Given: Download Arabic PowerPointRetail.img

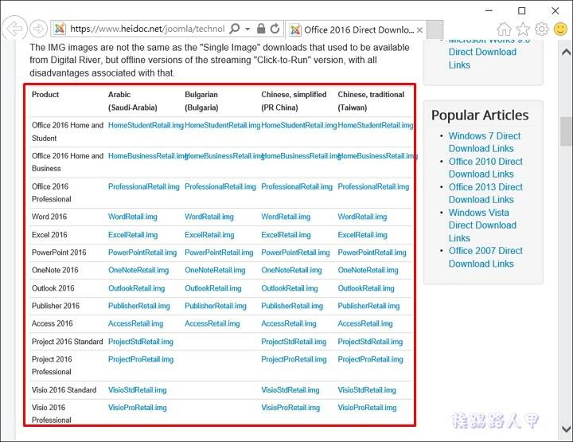Looking at the screenshot, I should 142,252.
